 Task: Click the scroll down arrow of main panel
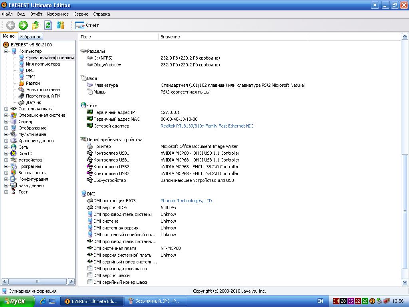click(405, 282)
